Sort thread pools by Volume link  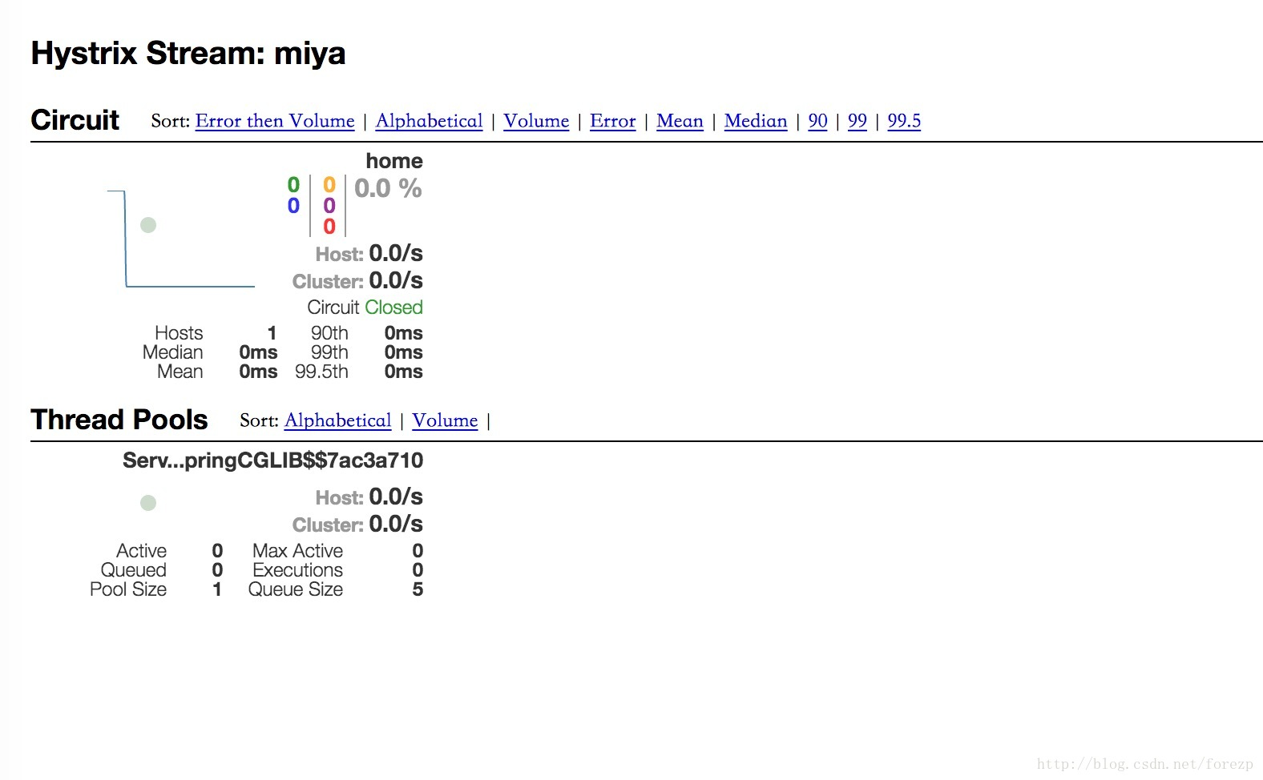[445, 420]
